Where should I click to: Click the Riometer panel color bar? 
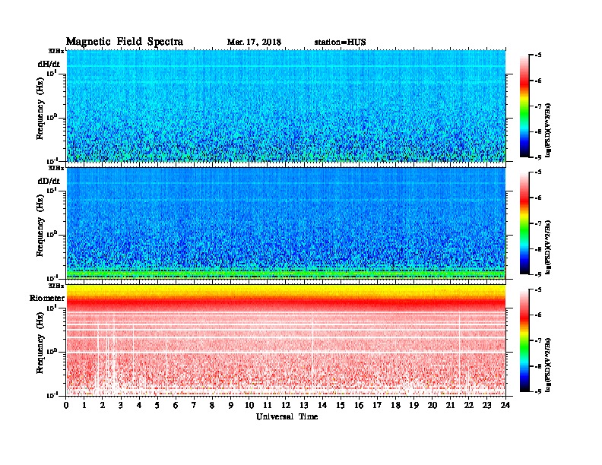coord(524,340)
